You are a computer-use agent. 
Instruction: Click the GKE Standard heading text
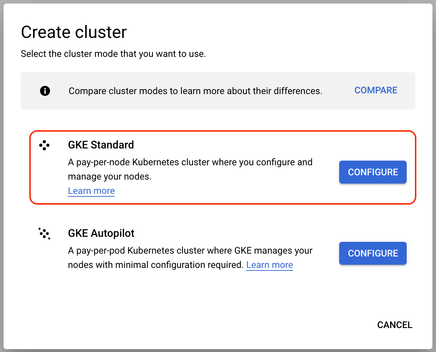[101, 145]
